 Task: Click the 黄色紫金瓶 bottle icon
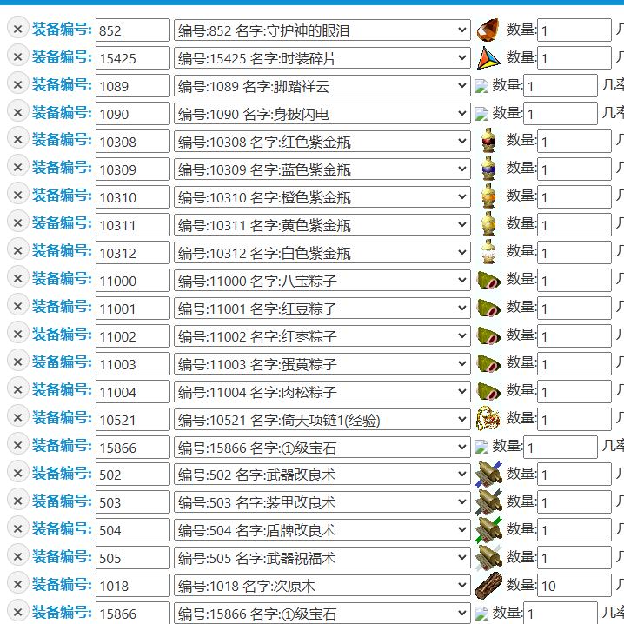click(x=488, y=224)
